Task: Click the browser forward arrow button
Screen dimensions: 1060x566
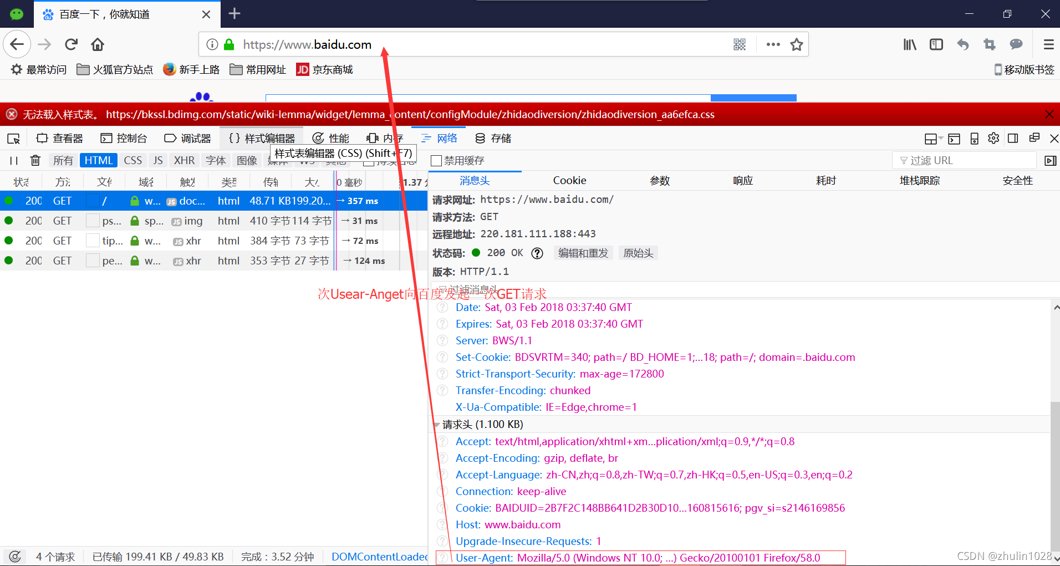Action: coord(44,44)
